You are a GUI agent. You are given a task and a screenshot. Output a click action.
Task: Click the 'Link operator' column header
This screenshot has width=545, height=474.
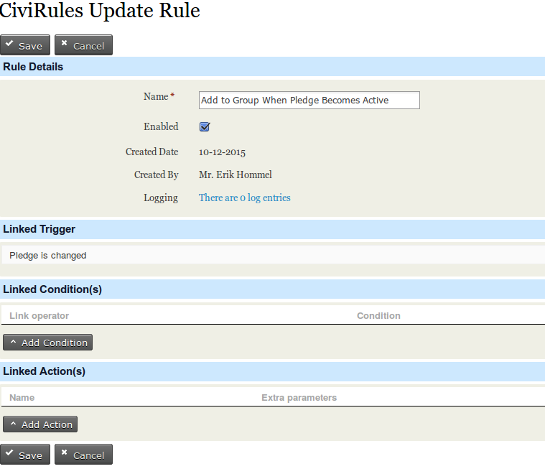[39, 316]
